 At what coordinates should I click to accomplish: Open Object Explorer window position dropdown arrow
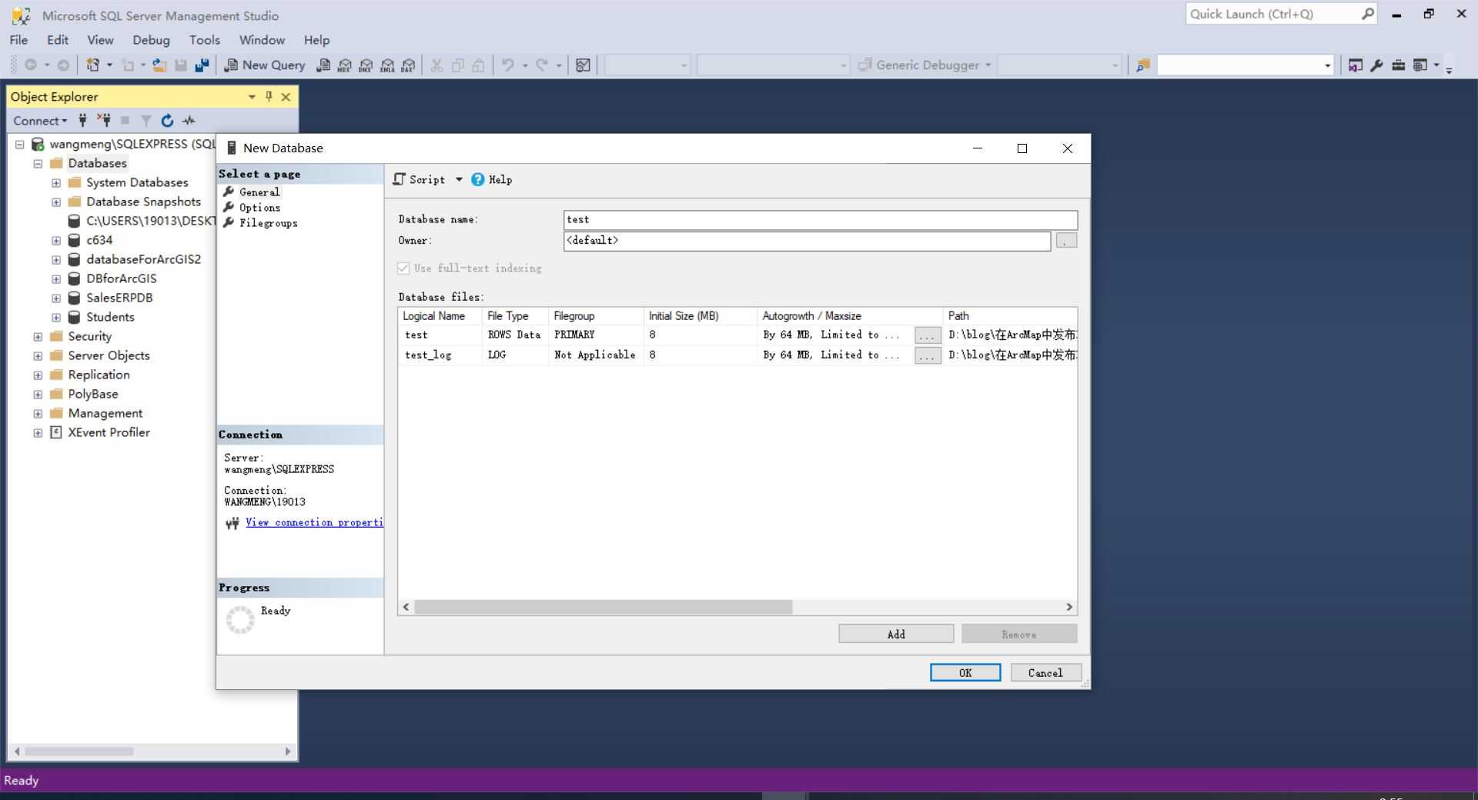click(x=252, y=96)
